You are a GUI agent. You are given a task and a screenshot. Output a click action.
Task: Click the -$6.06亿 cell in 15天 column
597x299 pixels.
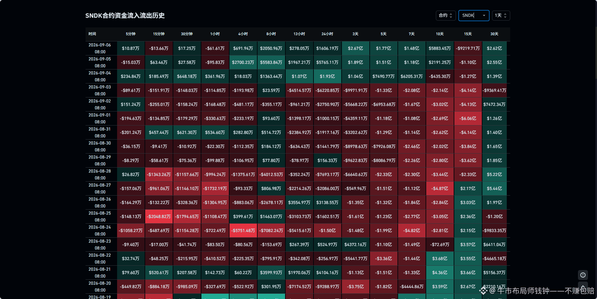pyautogui.click(x=468, y=118)
